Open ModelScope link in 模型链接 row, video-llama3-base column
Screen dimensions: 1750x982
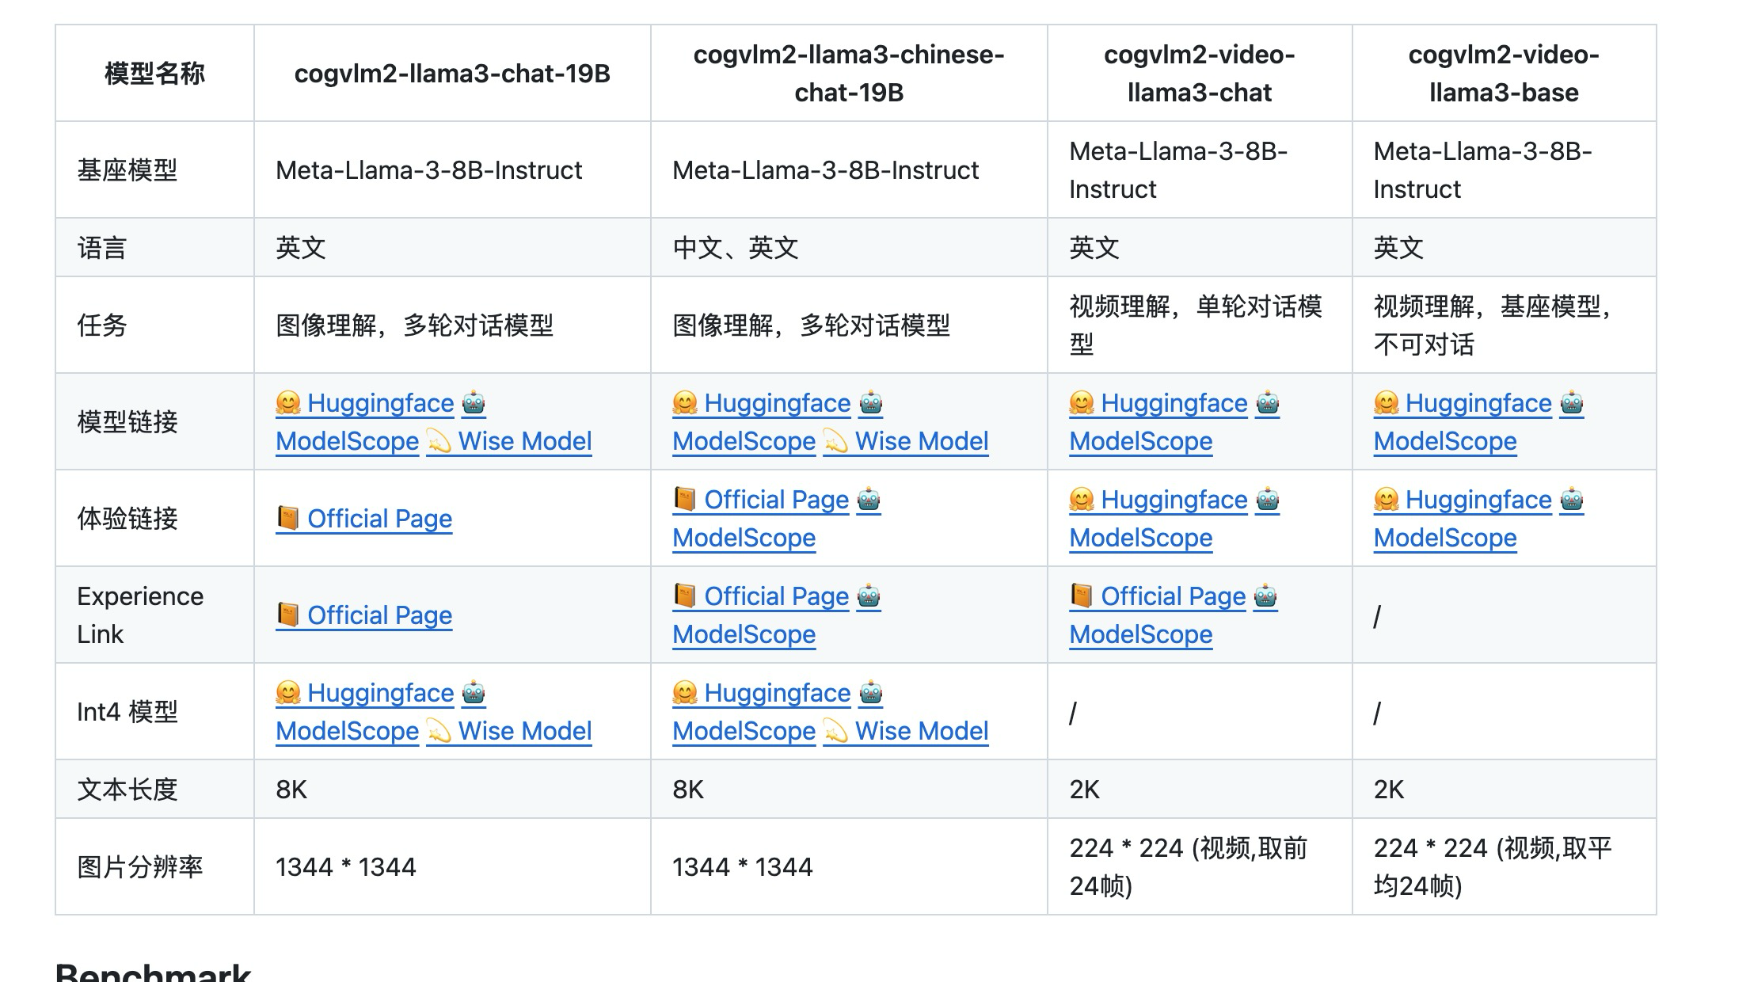(x=1444, y=441)
